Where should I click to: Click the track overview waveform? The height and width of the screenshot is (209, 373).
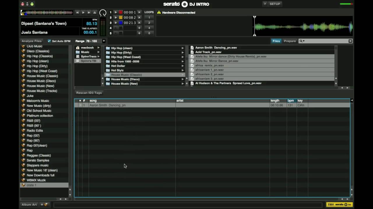pyautogui.click(x=47, y=12)
